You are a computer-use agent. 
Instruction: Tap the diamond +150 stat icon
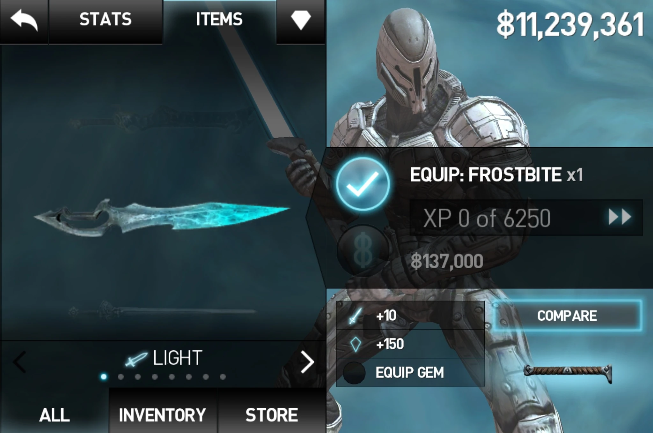[x=356, y=344]
